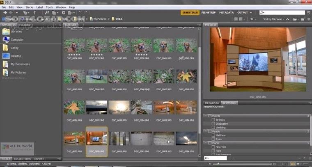Image resolution: width=312 pixels, height=167 pixels.
Task: Click the get photos from camera icon
Action: tap(47, 13)
